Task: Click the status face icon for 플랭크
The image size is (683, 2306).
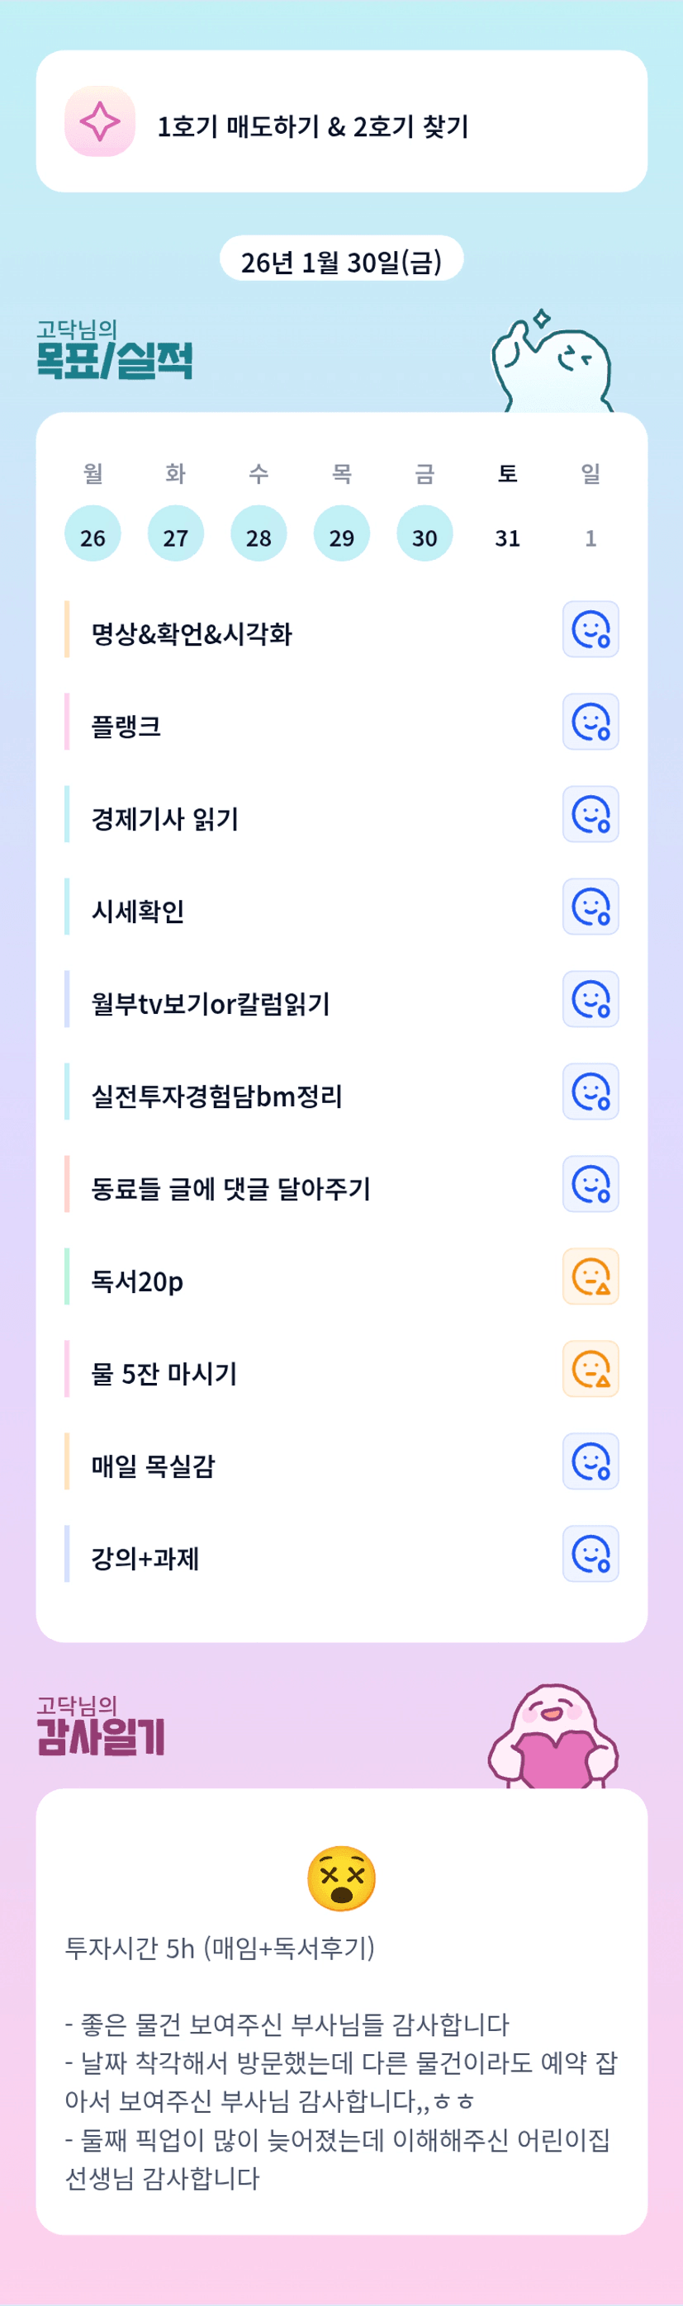Action: [590, 722]
